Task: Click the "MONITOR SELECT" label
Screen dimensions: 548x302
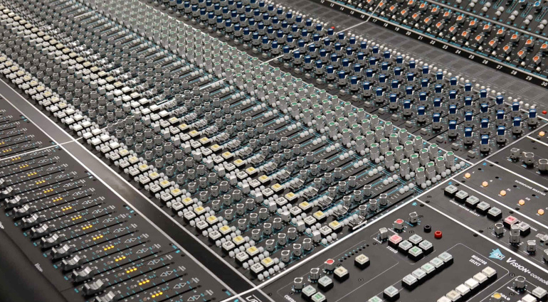Action: (x=477, y=261)
